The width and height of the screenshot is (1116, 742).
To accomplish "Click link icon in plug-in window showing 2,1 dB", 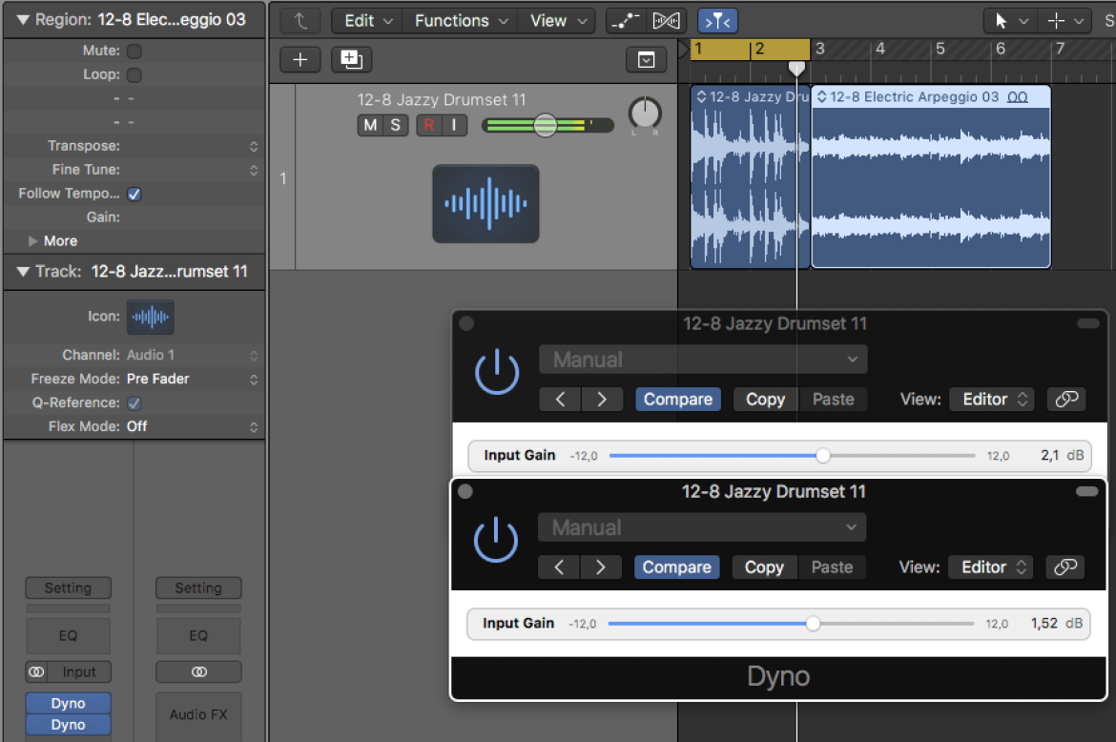I will (1066, 399).
